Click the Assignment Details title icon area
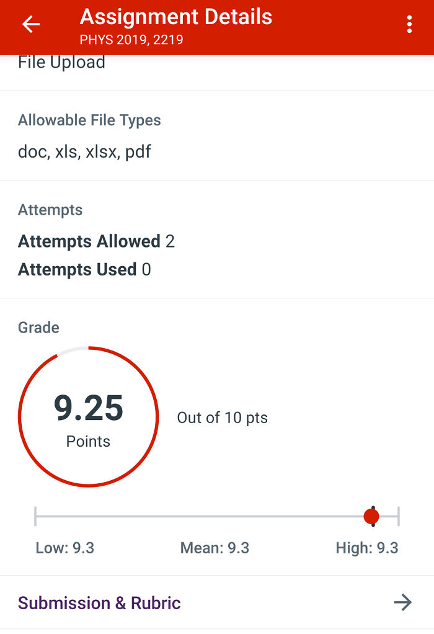The height and width of the screenshot is (634, 434). [x=175, y=17]
